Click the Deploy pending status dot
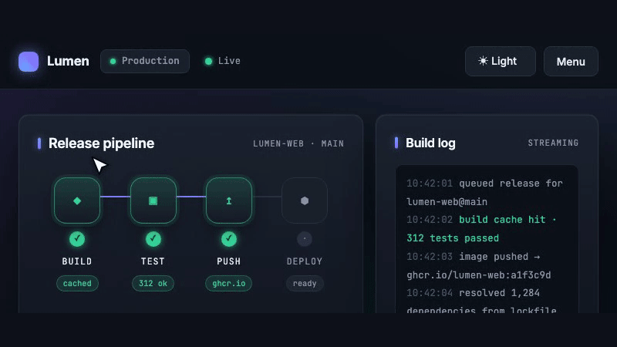 coord(305,239)
